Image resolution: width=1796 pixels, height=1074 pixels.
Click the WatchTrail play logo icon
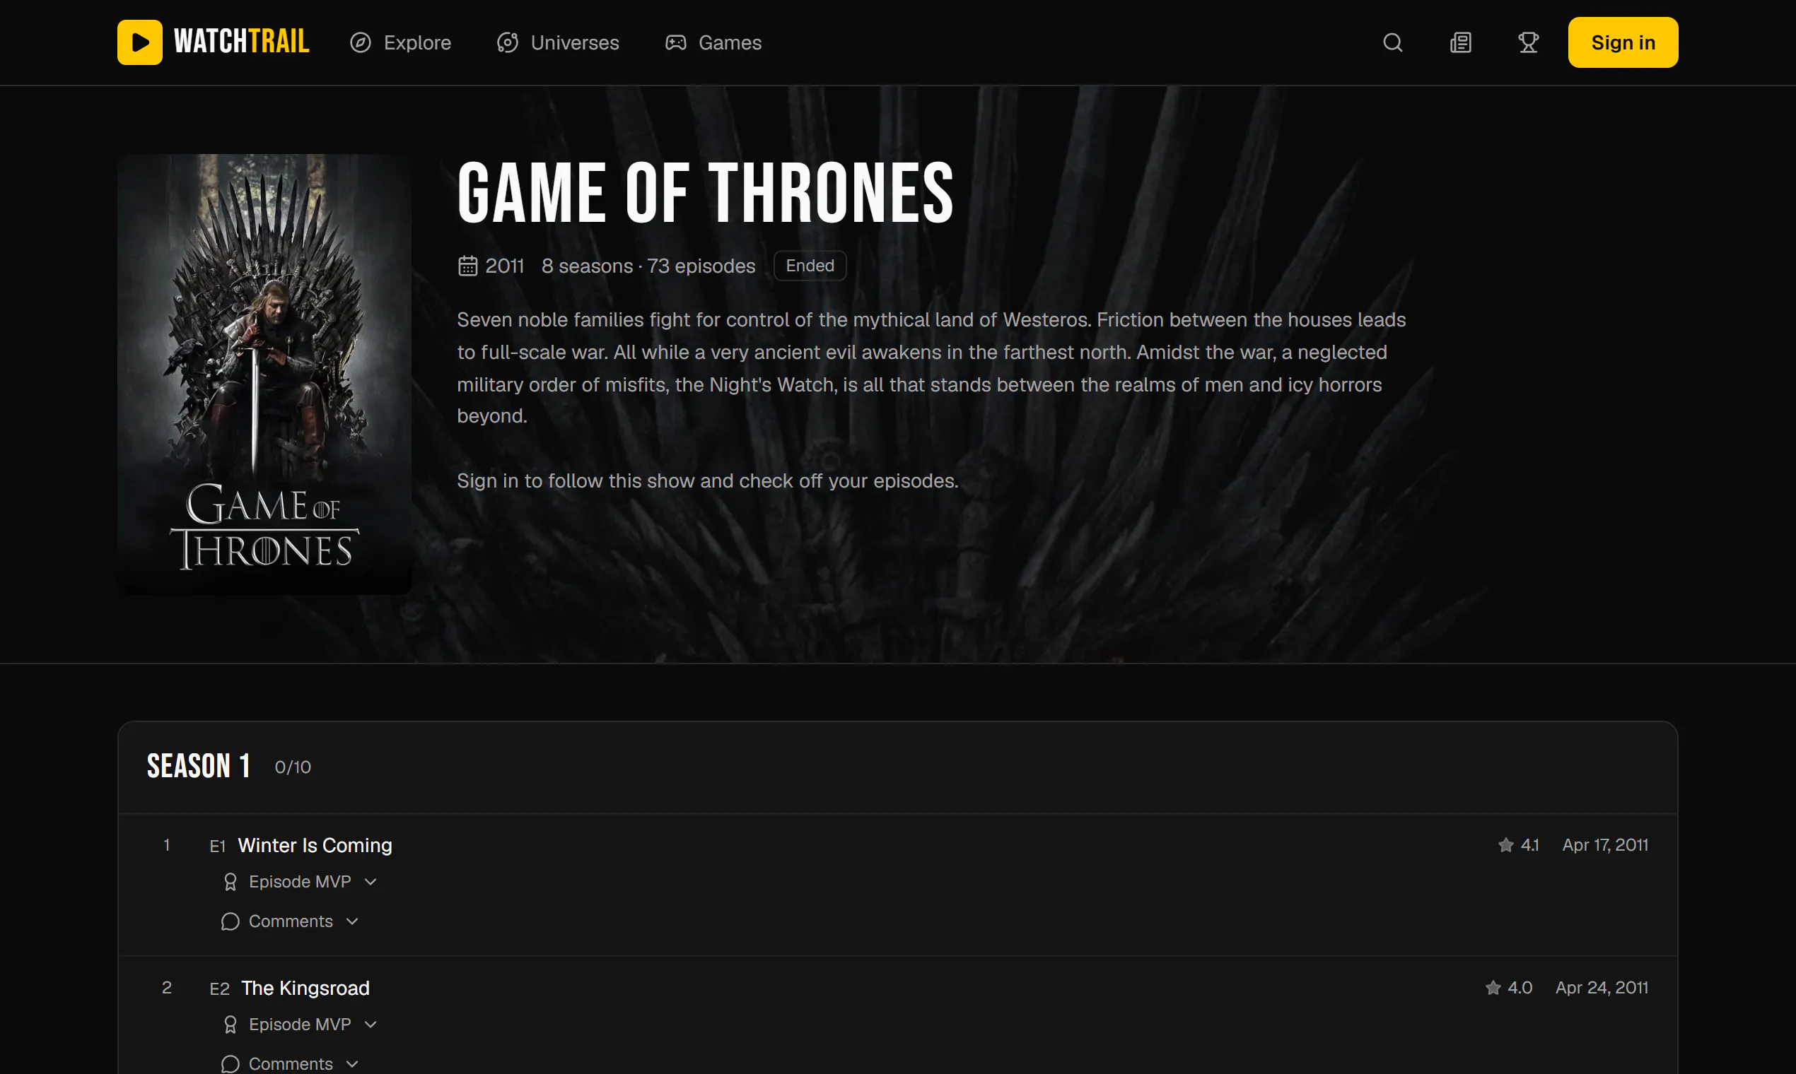point(140,42)
